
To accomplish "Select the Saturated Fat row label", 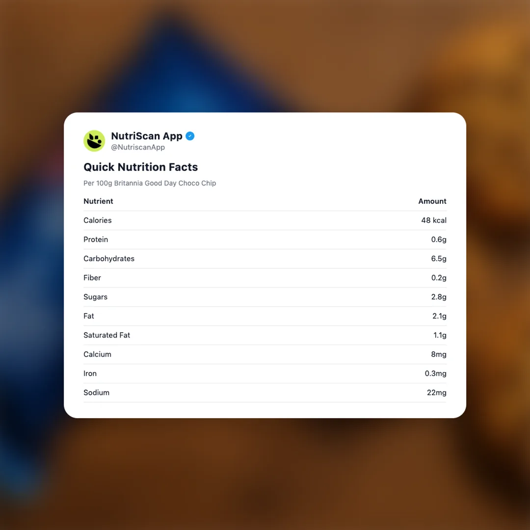I will 106,335.
